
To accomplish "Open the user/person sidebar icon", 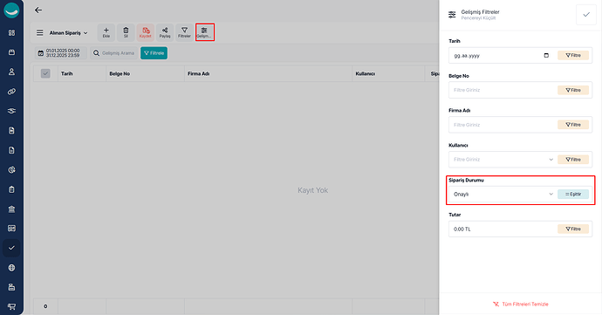I will 11,72.
